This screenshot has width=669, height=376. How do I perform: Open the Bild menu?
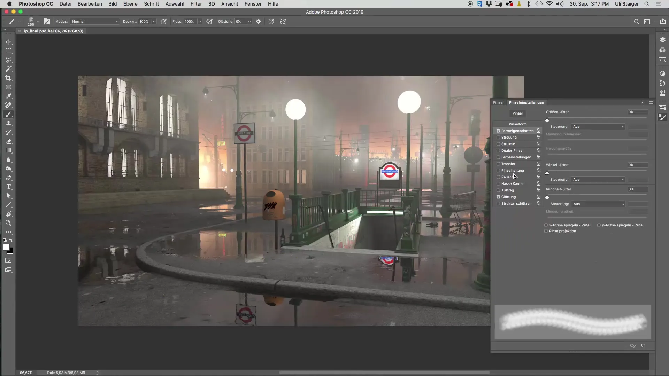click(113, 4)
